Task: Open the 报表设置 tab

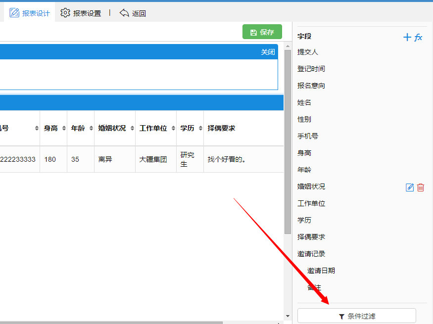Action: [81, 13]
